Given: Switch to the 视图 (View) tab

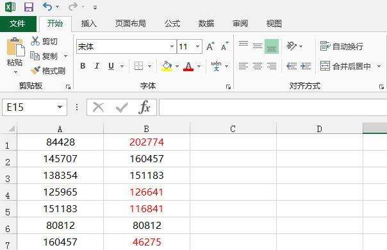Looking at the screenshot, I should pyautogui.click(x=274, y=24).
